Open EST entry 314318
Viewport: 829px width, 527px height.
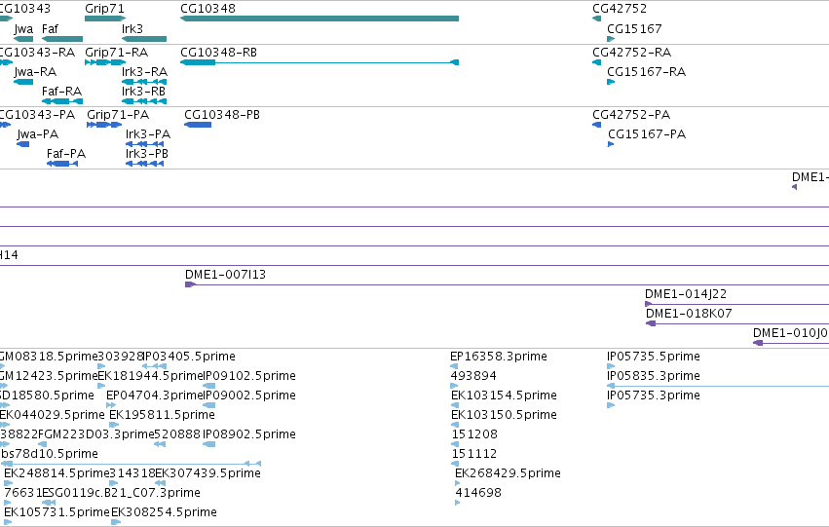[132, 473]
